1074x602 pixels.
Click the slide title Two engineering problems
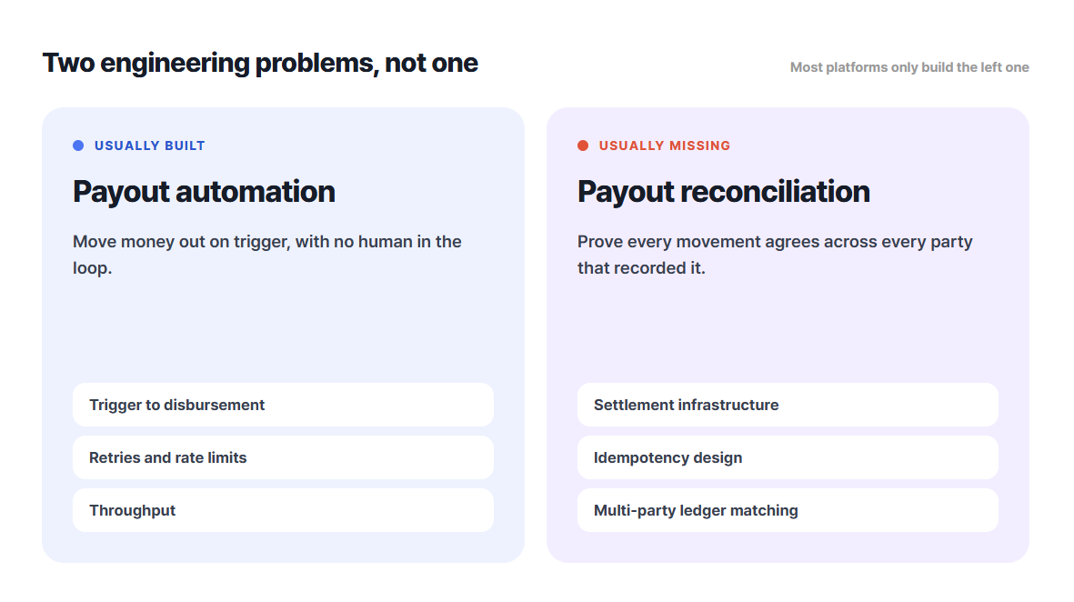point(260,63)
